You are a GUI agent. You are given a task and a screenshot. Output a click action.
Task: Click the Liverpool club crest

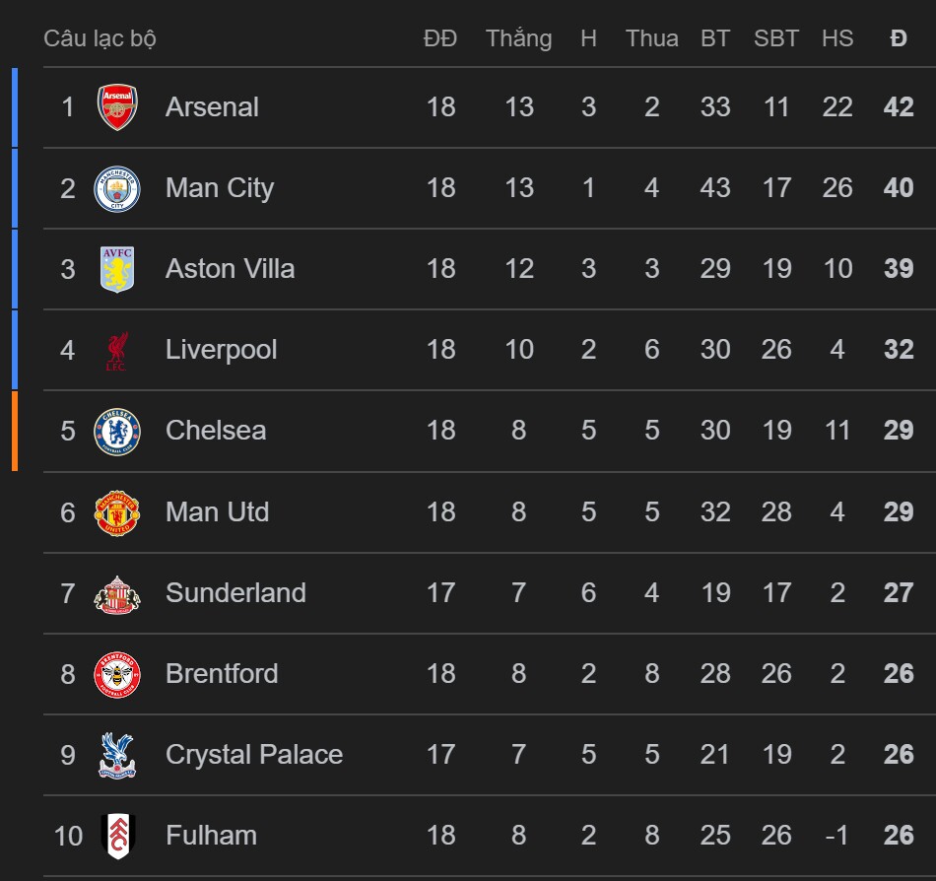tap(117, 350)
